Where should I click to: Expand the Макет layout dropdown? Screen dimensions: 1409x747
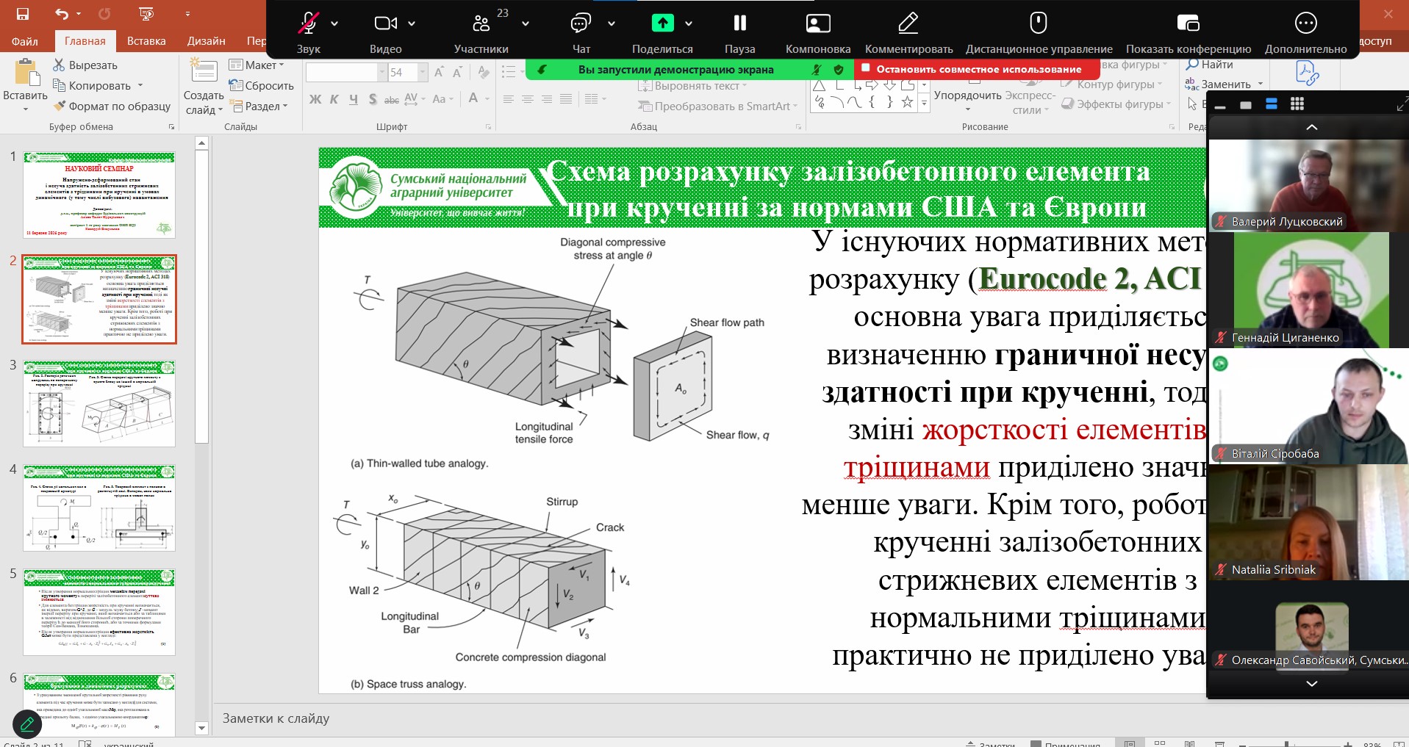click(x=257, y=65)
